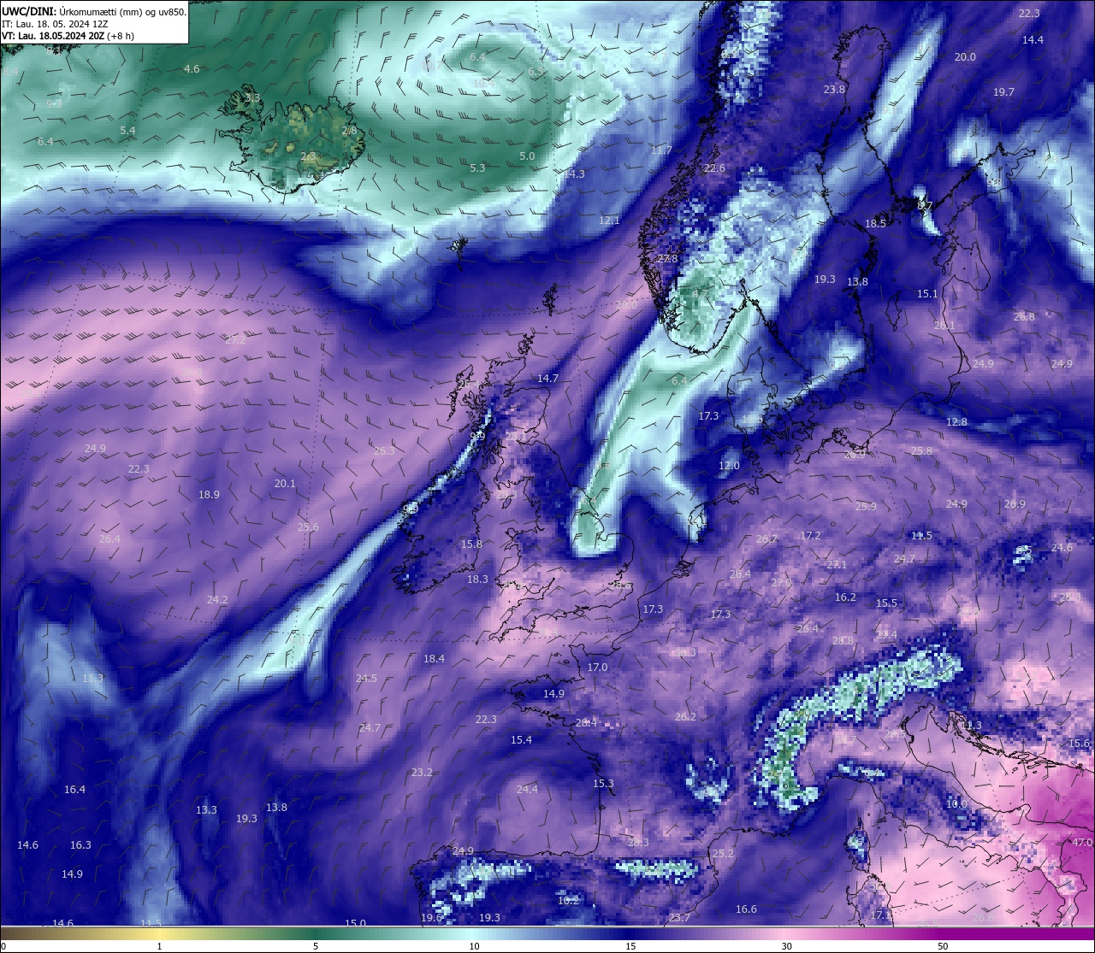Click the 15.3 value on France's west coast
Viewport: 1095px width, 953px height.
[603, 783]
